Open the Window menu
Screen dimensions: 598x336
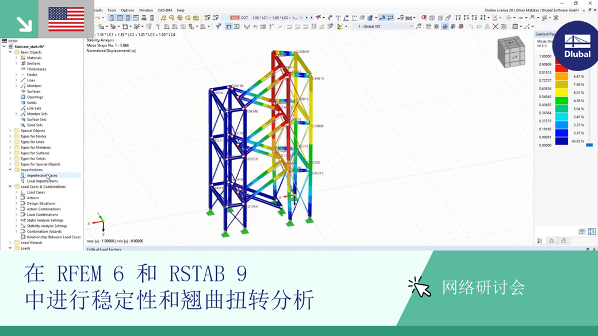click(x=145, y=10)
